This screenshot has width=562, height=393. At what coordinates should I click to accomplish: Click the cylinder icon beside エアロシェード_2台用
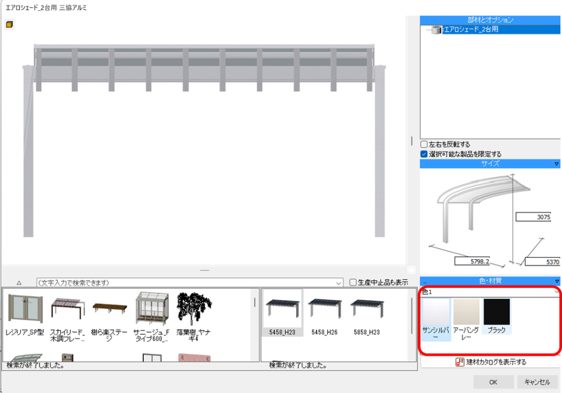436,30
